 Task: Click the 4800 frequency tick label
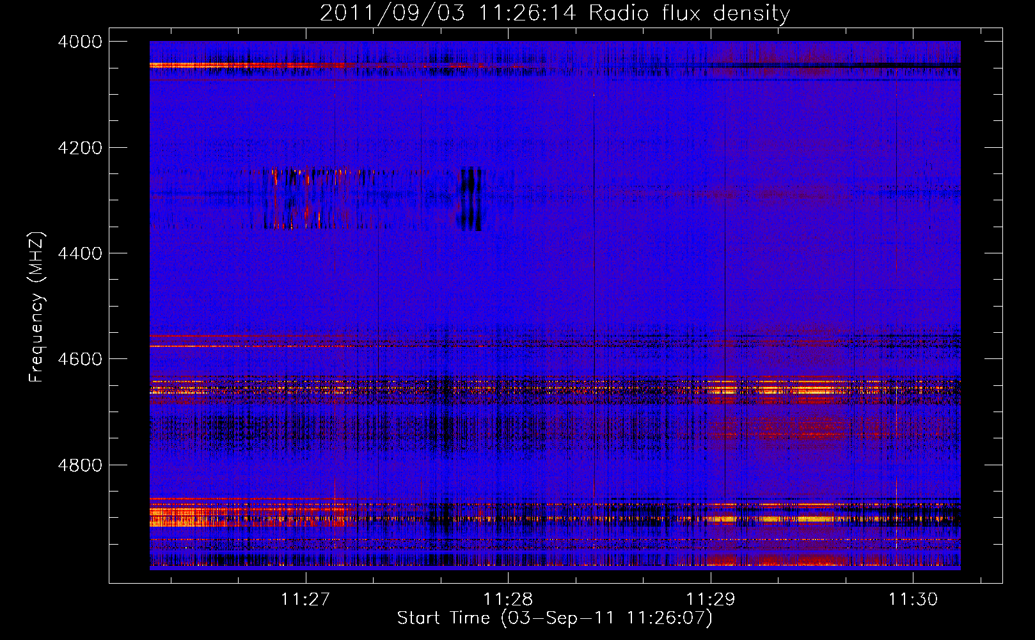click(80, 465)
